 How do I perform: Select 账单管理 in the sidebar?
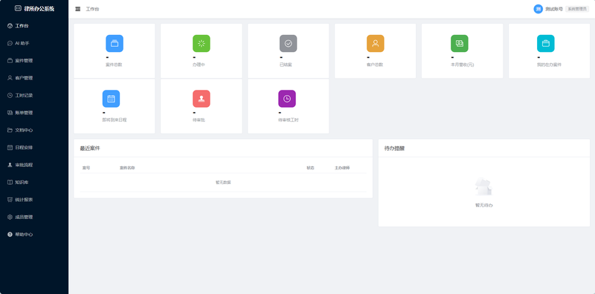coord(34,113)
